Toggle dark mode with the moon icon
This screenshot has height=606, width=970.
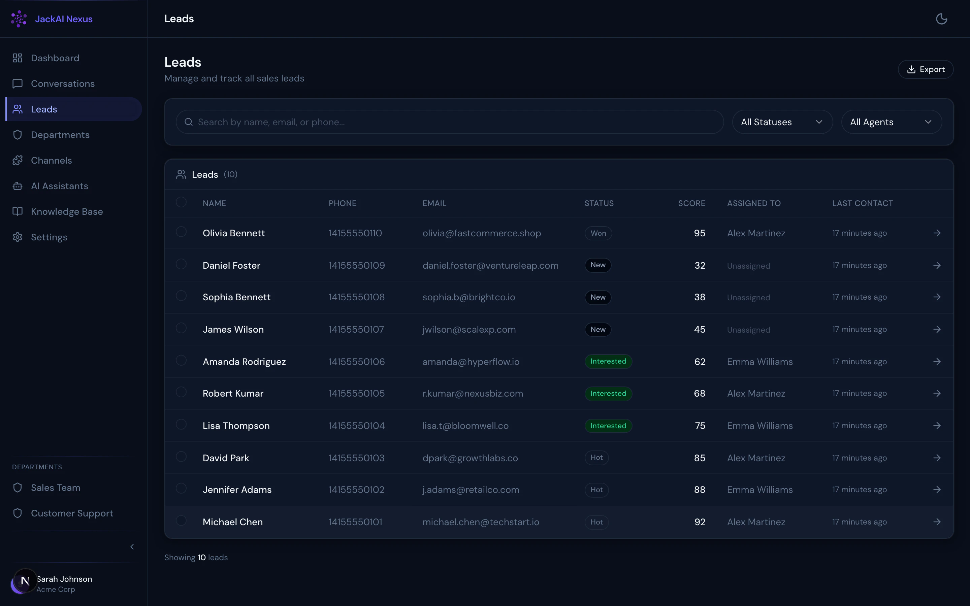click(941, 19)
